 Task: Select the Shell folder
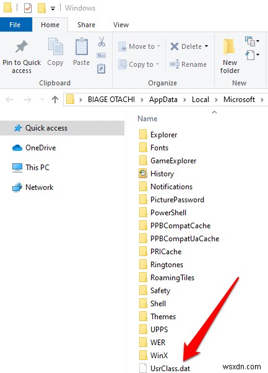pos(152,303)
